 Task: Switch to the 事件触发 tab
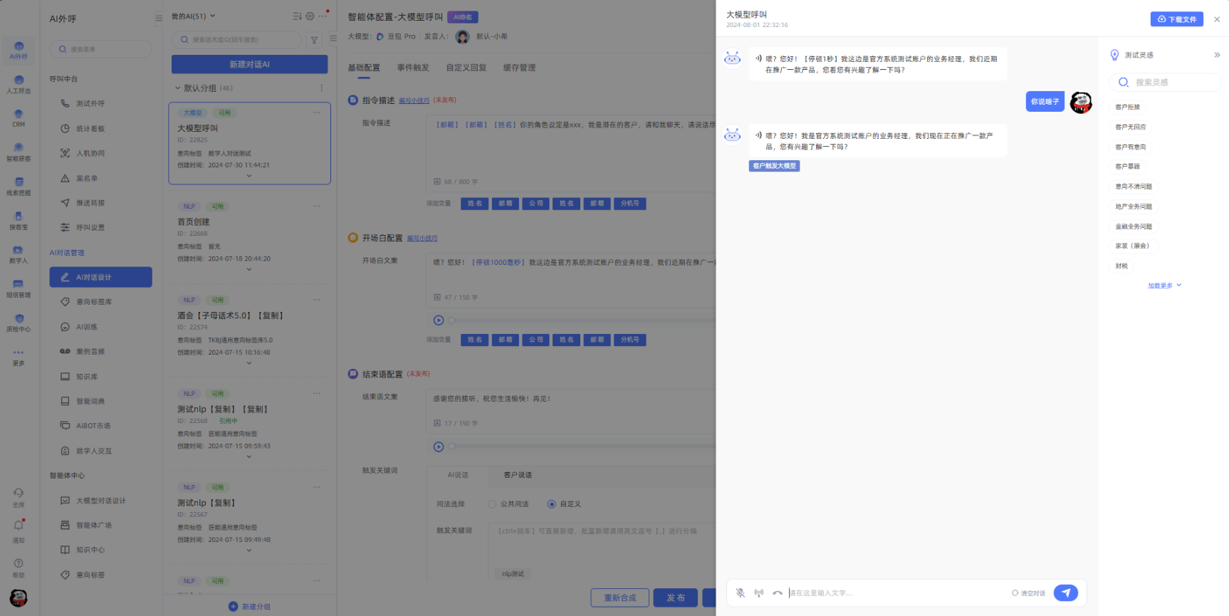pyautogui.click(x=413, y=68)
